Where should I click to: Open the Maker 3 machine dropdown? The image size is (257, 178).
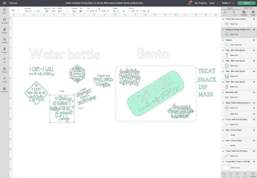pyautogui.click(x=228, y=3)
